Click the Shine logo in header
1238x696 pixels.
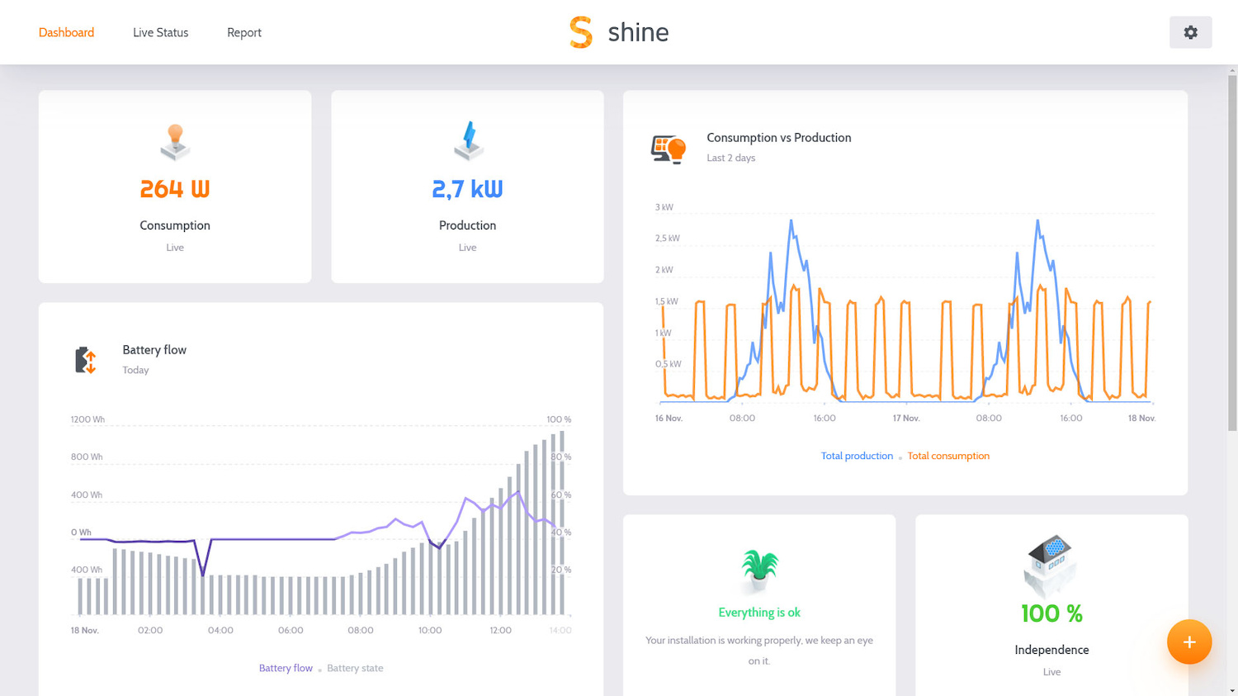click(619, 32)
